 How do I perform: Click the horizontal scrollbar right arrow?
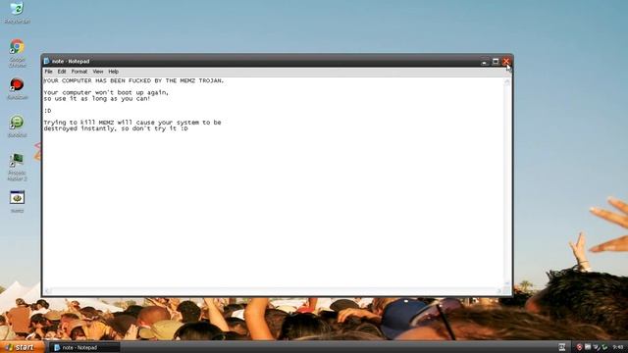point(499,291)
